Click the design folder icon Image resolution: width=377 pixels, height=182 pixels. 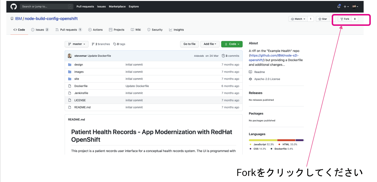tap(70, 64)
